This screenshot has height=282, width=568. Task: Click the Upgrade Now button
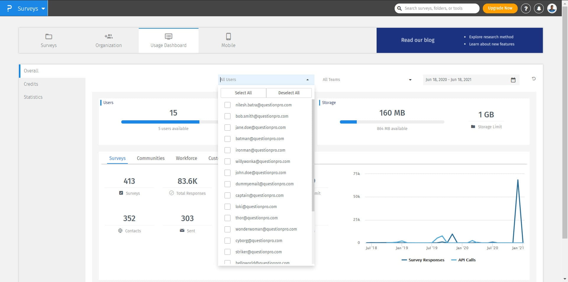point(500,8)
